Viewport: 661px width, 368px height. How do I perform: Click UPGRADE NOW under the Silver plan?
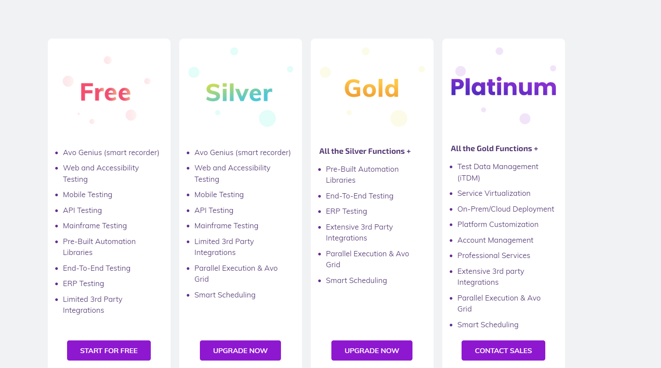[240, 350]
